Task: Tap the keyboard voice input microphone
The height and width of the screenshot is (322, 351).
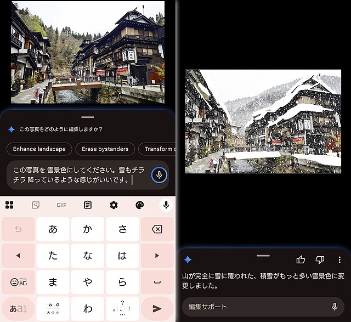Action: tap(165, 205)
